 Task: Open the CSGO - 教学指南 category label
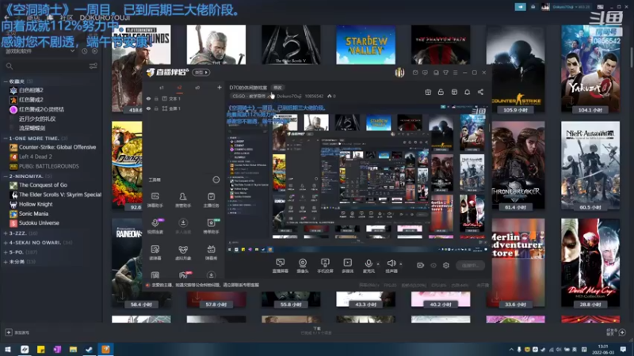(249, 96)
